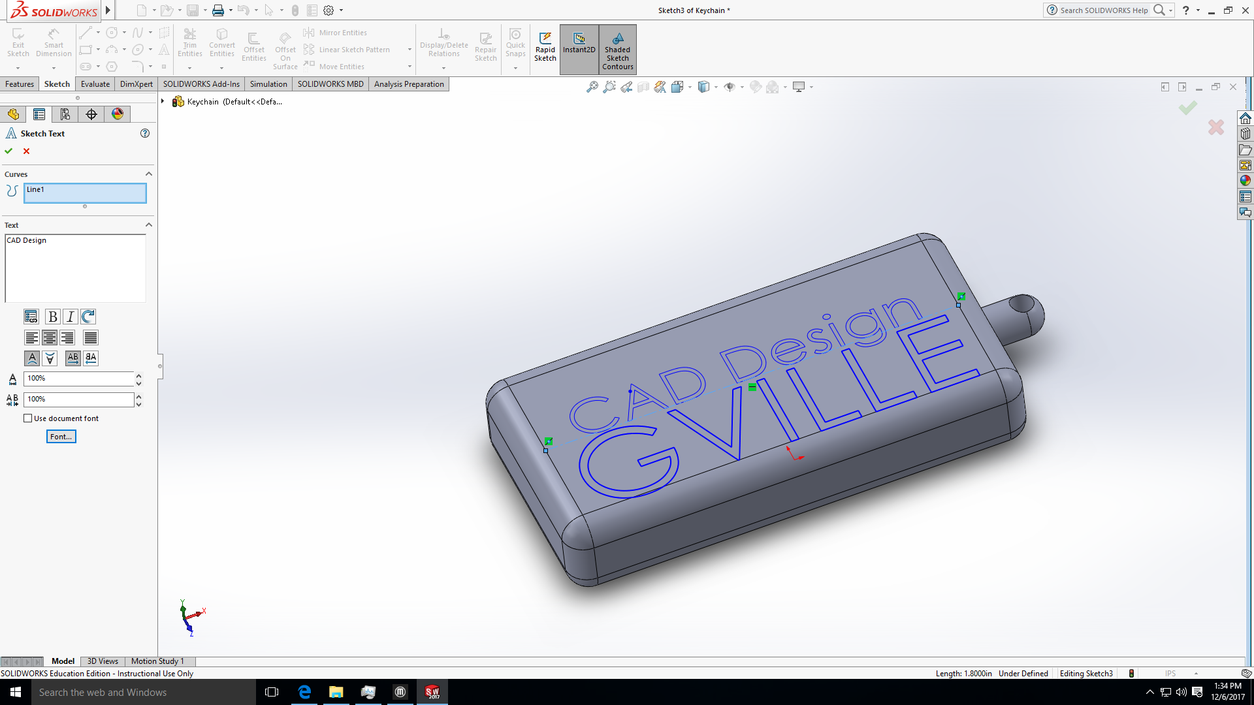Open SOLIDWORKS from the taskbar
This screenshot has height=705, width=1254.
[x=432, y=692]
